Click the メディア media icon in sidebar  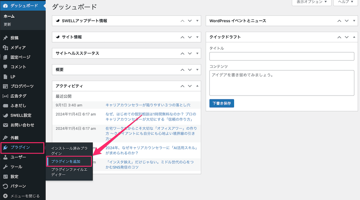(x=5, y=48)
